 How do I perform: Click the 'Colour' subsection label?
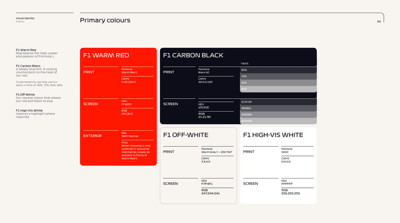pyautogui.click(x=20, y=22)
